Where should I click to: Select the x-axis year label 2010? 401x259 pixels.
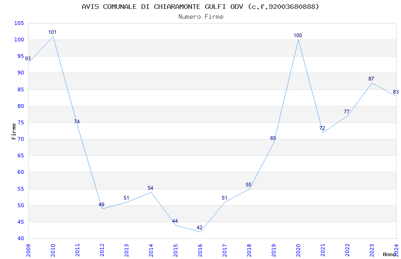pos(53,250)
